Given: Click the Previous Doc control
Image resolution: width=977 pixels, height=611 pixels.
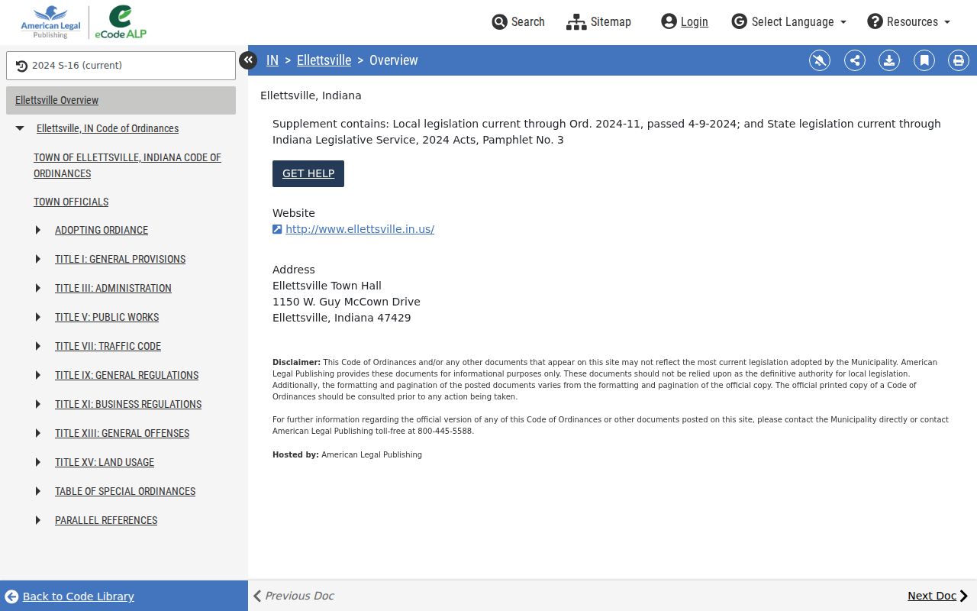Looking at the screenshot, I should 294,596.
